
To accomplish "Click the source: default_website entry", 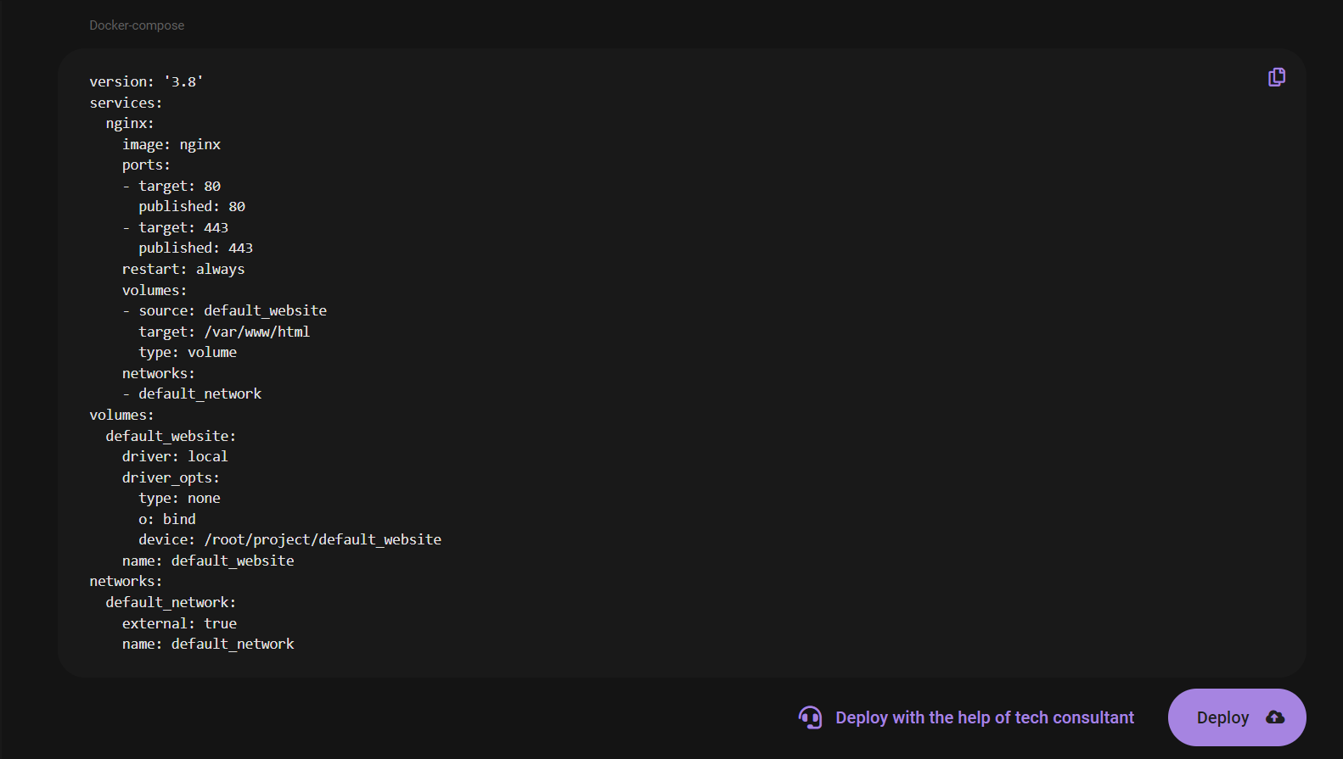I will click(x=232, y=310).
